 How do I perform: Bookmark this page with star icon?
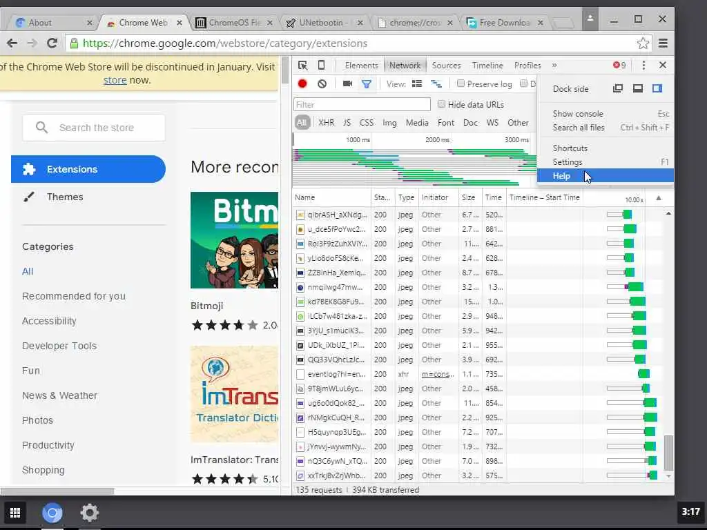(x=643, y=43)
